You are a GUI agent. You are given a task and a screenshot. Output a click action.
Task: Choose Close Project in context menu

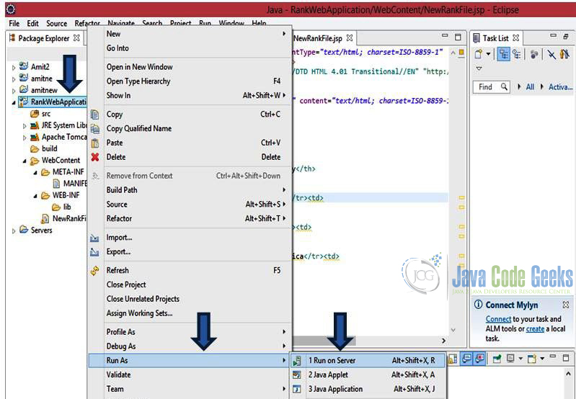click(x=189, y=284)
